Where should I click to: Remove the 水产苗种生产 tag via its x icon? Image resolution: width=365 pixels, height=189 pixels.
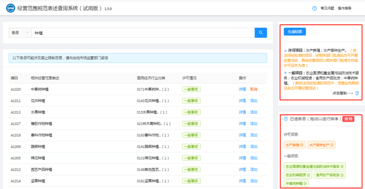[x=332, y=145]
